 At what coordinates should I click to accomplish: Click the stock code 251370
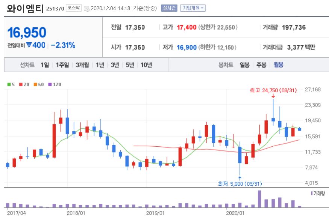pos(55,9)
